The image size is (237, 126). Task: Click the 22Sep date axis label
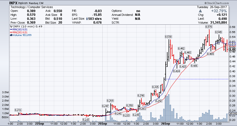coord(40,124)
